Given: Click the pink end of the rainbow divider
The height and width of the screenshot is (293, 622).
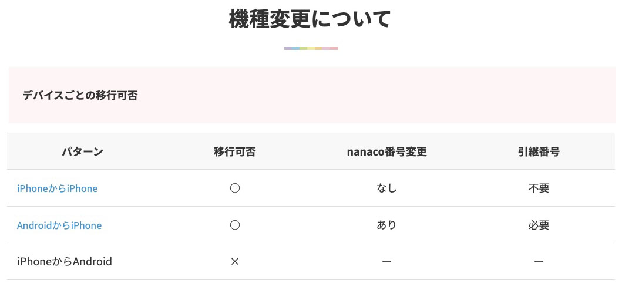Looking at the screenshot, I should pos(333,48).
